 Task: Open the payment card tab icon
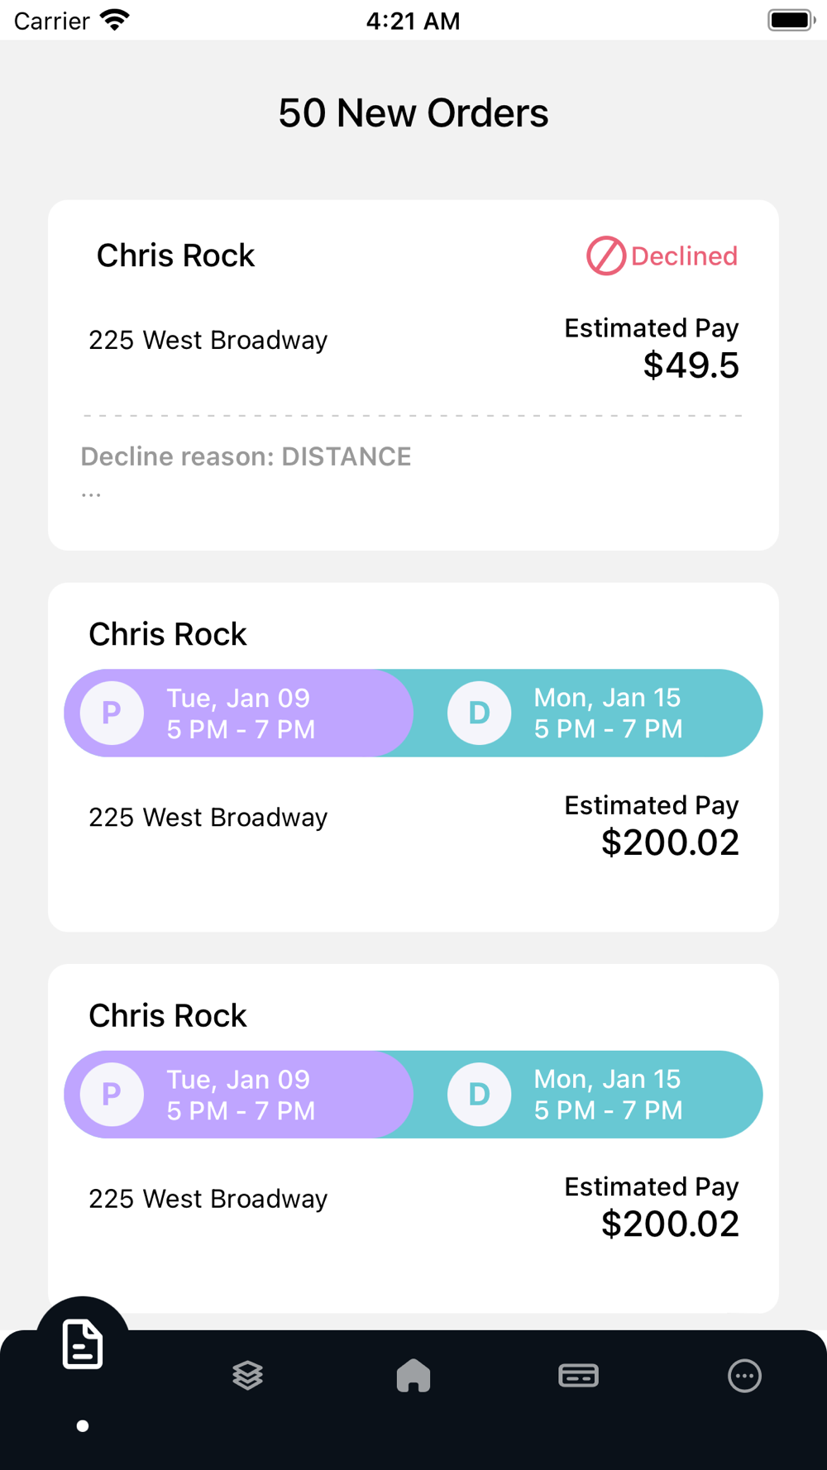pyautogui.click(x=579, y=1376)
